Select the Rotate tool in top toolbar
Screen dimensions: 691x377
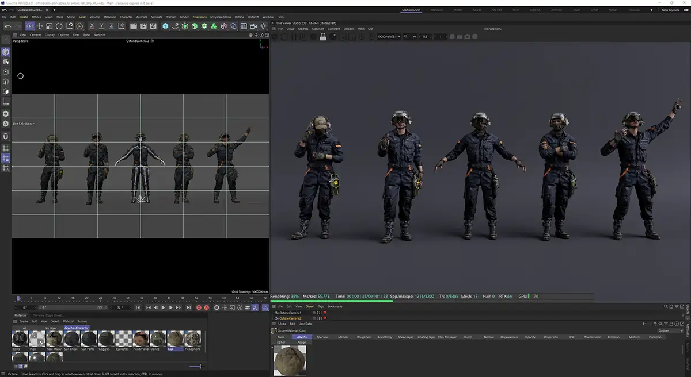59,26
